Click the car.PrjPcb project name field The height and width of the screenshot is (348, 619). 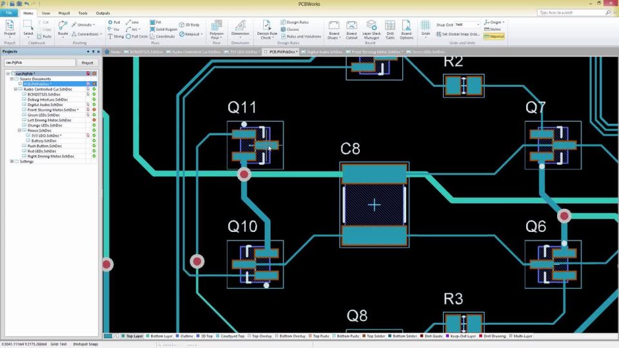tap(39, 63)
